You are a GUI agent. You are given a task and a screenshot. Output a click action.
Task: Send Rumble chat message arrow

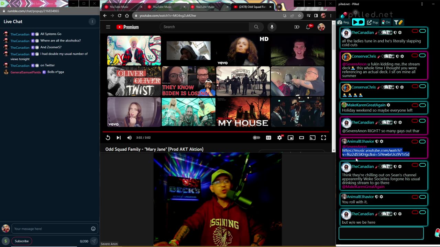(x=93, y=241)
